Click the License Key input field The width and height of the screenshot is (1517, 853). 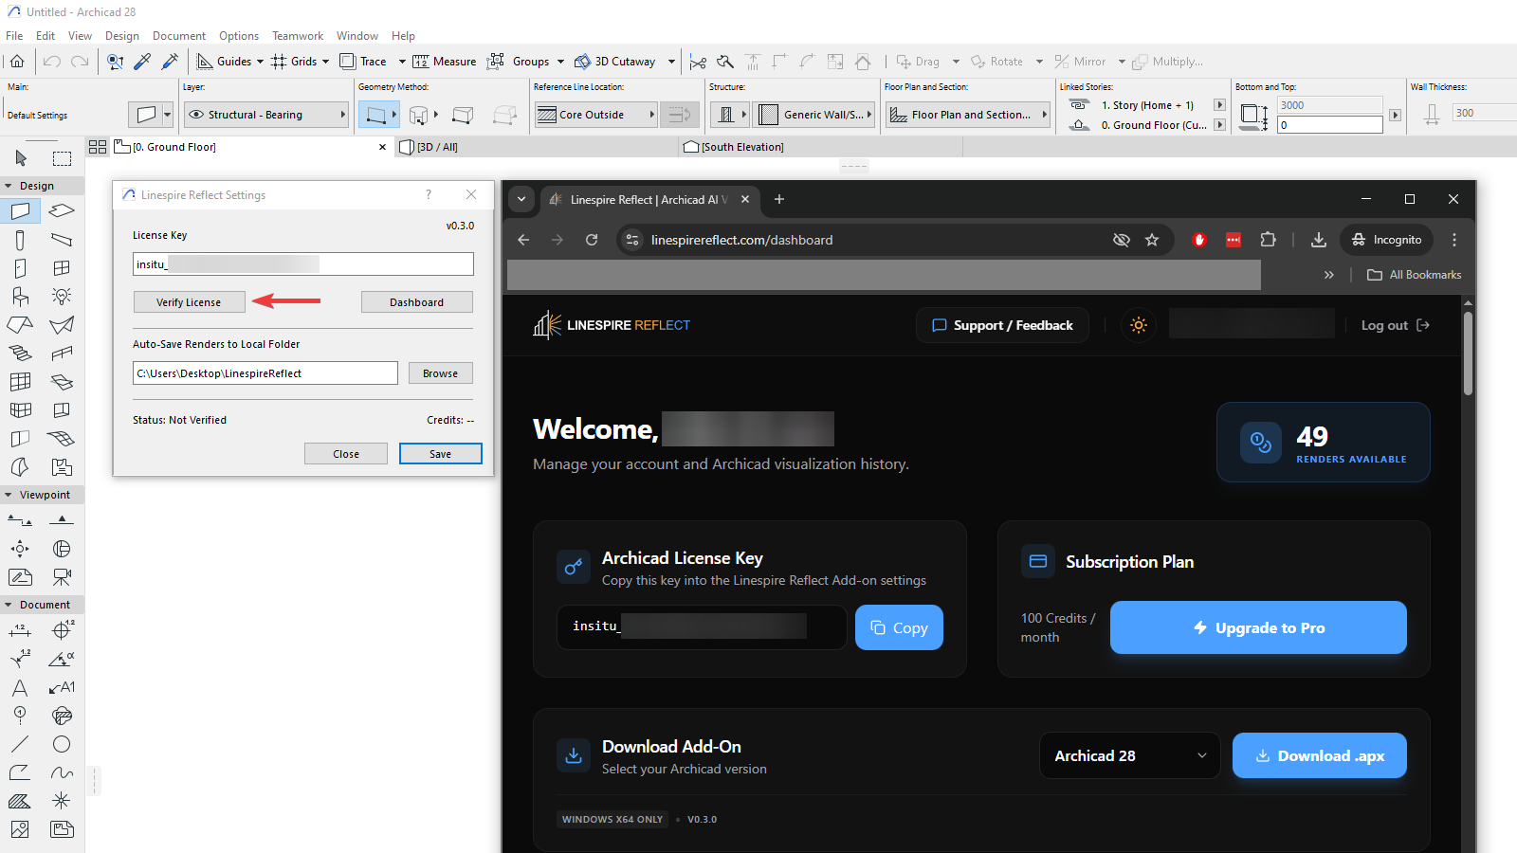[x=302, y=264]
